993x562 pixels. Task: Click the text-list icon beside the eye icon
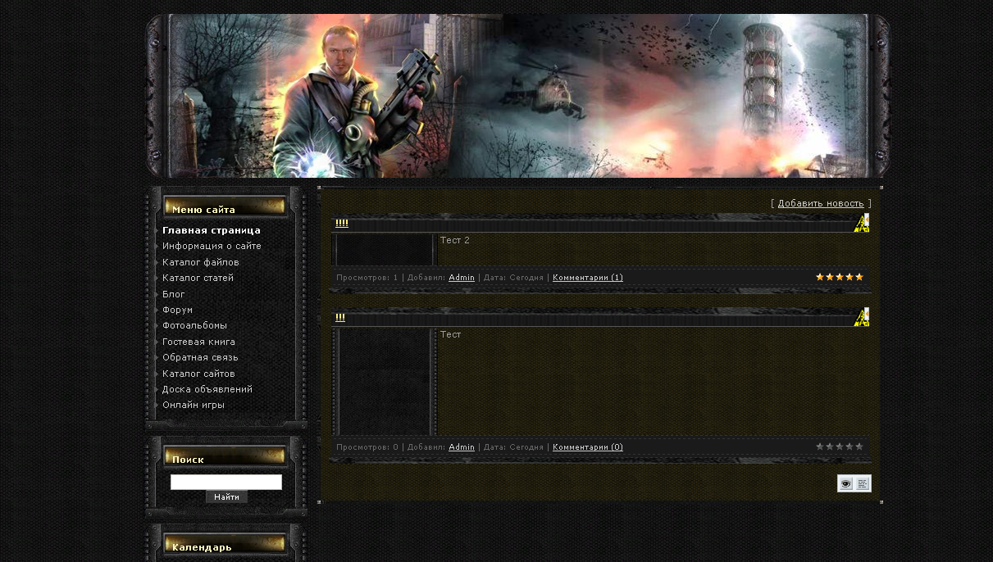[863, 484]
